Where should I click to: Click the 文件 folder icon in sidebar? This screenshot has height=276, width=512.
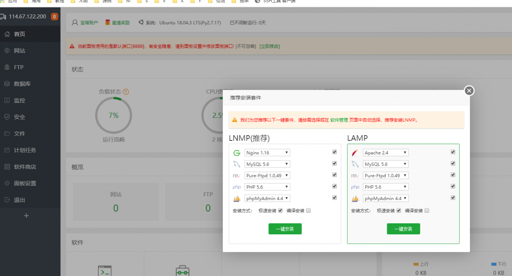pyautogui.click(x=7, y=134)
